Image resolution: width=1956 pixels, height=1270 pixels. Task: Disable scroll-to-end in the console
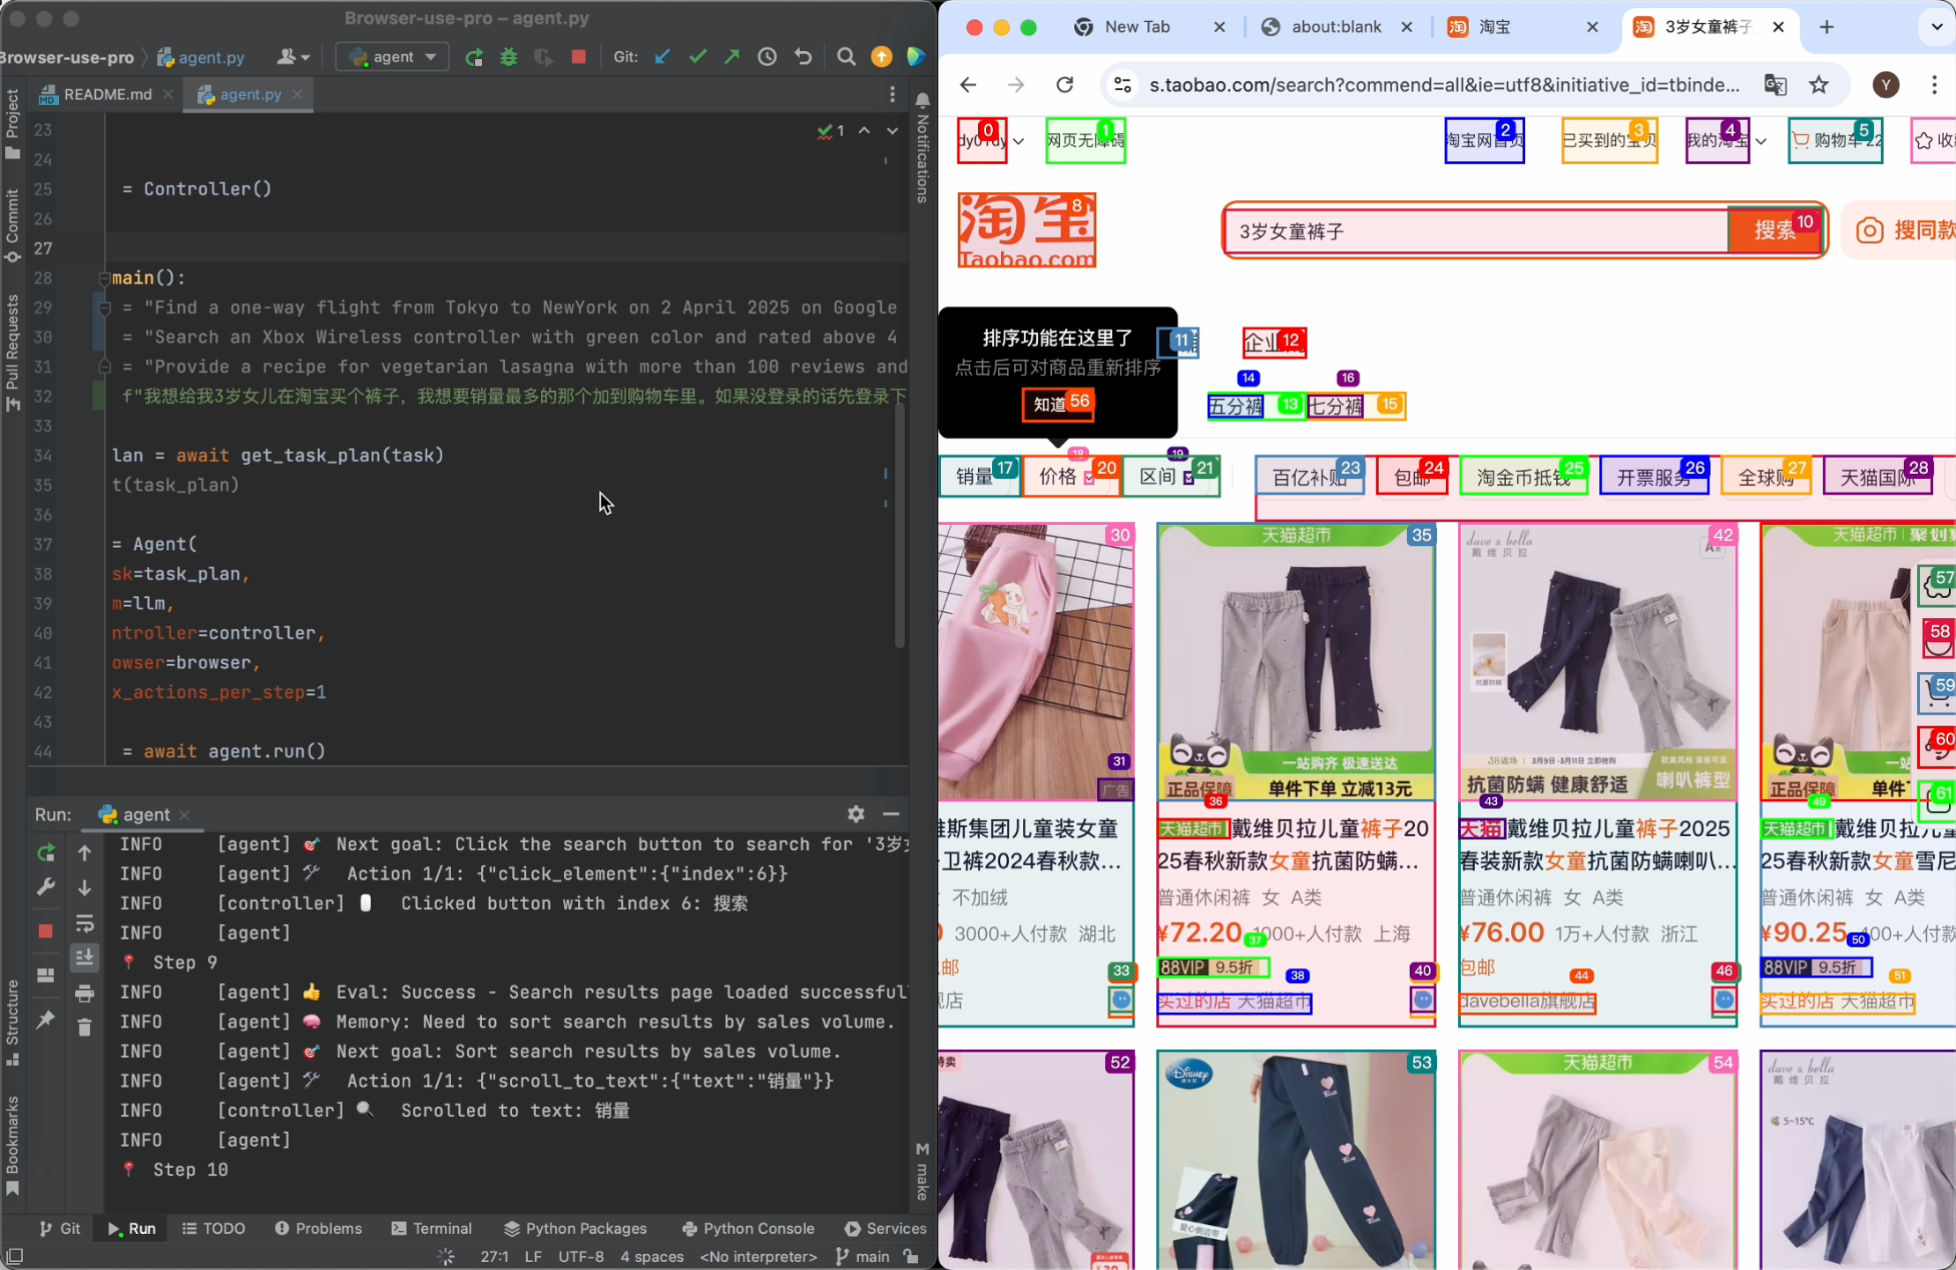tap(85, 957)
